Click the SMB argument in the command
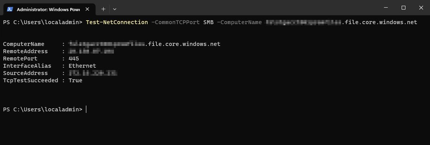Screen dimensions: 430x145 coord(208,22)
